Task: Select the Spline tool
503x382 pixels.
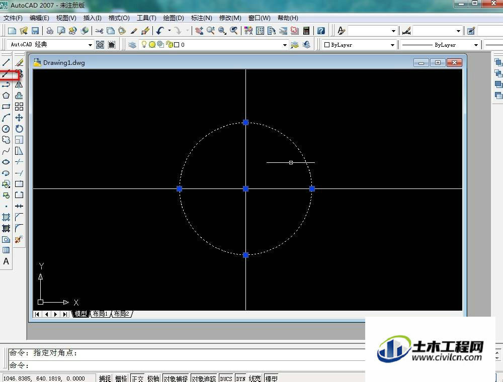Action: click(6, 151)
